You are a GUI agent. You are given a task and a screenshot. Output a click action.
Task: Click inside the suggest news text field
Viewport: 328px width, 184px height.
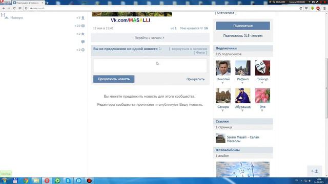coord(150,66)
